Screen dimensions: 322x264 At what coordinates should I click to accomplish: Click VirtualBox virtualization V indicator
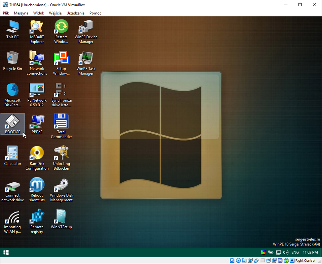[280, 260]
